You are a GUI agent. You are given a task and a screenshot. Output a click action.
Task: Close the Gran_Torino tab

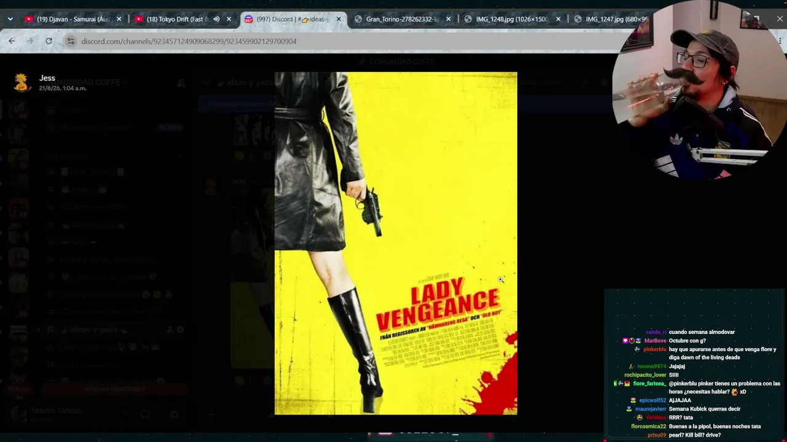click(x=448, y=19)
